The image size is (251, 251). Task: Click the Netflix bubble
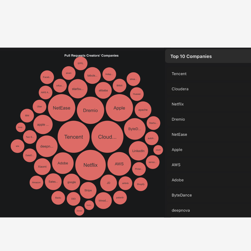coord(90,165)
